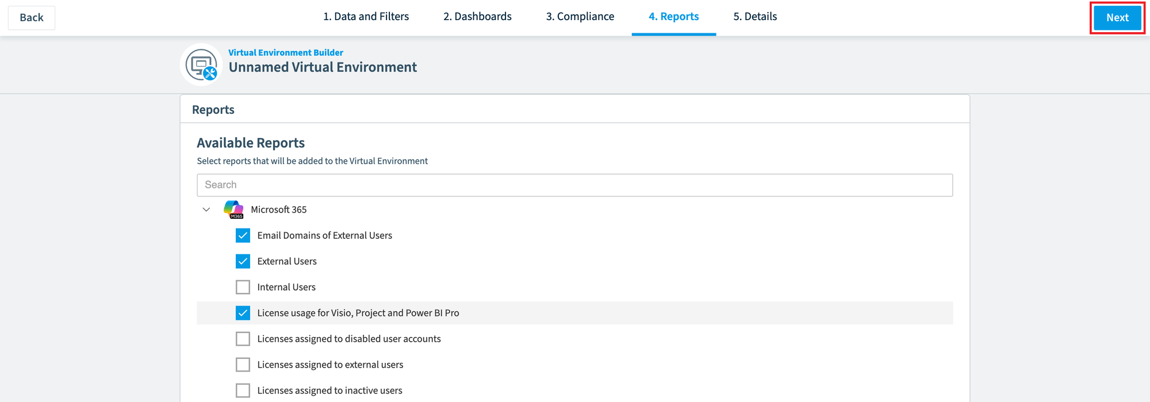1150x402 pixels.
Task: Open the Dashboards step tab
Action: [x=477, y=17]
